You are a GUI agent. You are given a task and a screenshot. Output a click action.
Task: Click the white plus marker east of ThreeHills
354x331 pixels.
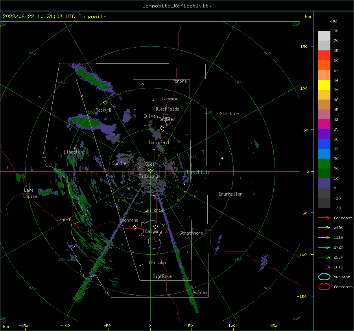(x=222, y=158)
